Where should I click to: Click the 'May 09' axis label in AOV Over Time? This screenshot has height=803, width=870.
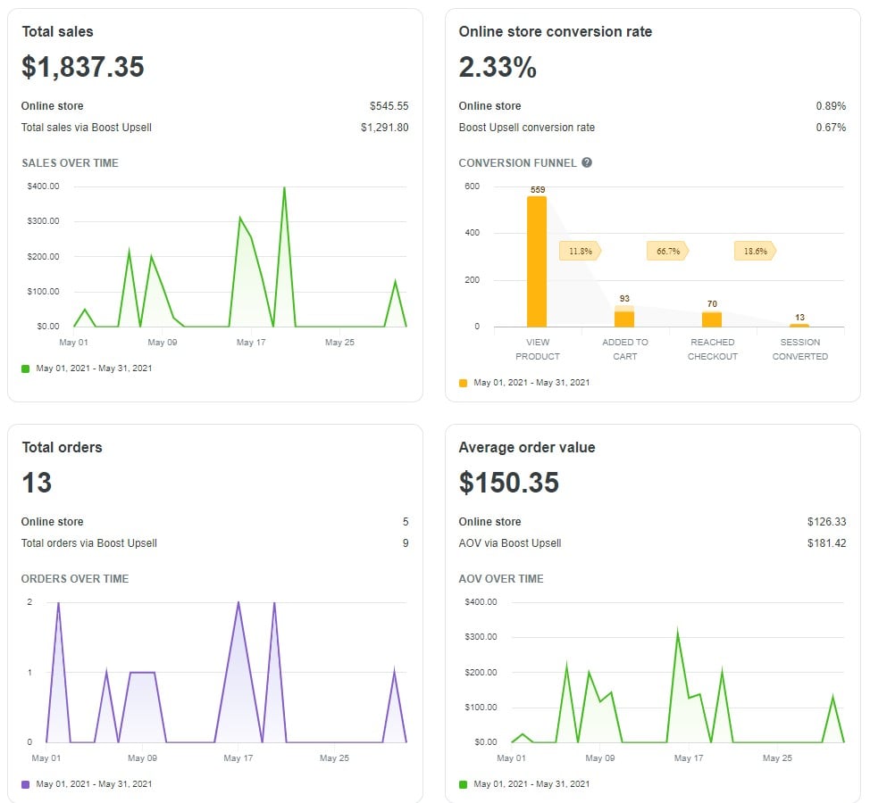599,758
